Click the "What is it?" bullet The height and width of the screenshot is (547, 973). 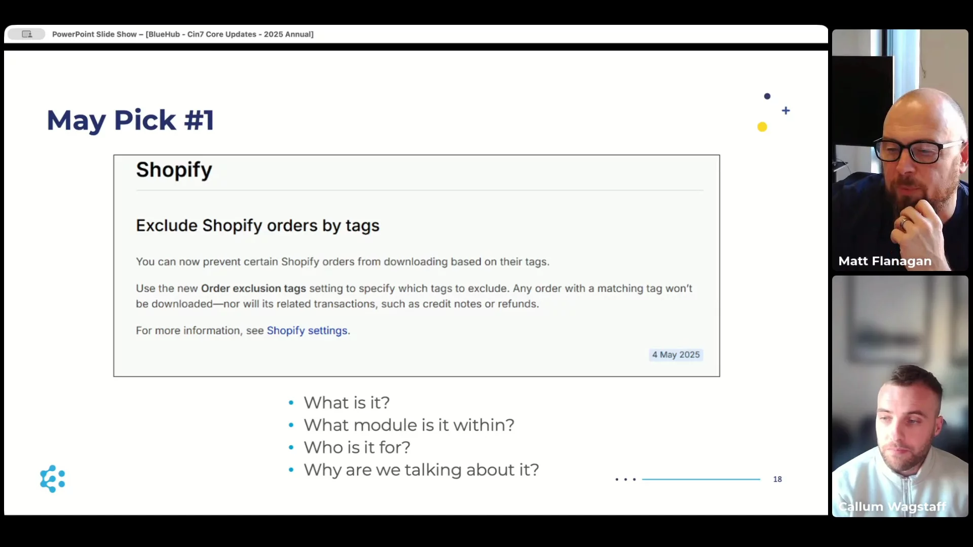pos(347,403)
